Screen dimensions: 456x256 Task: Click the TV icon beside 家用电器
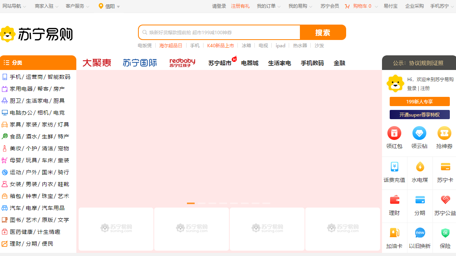(5, 89)
